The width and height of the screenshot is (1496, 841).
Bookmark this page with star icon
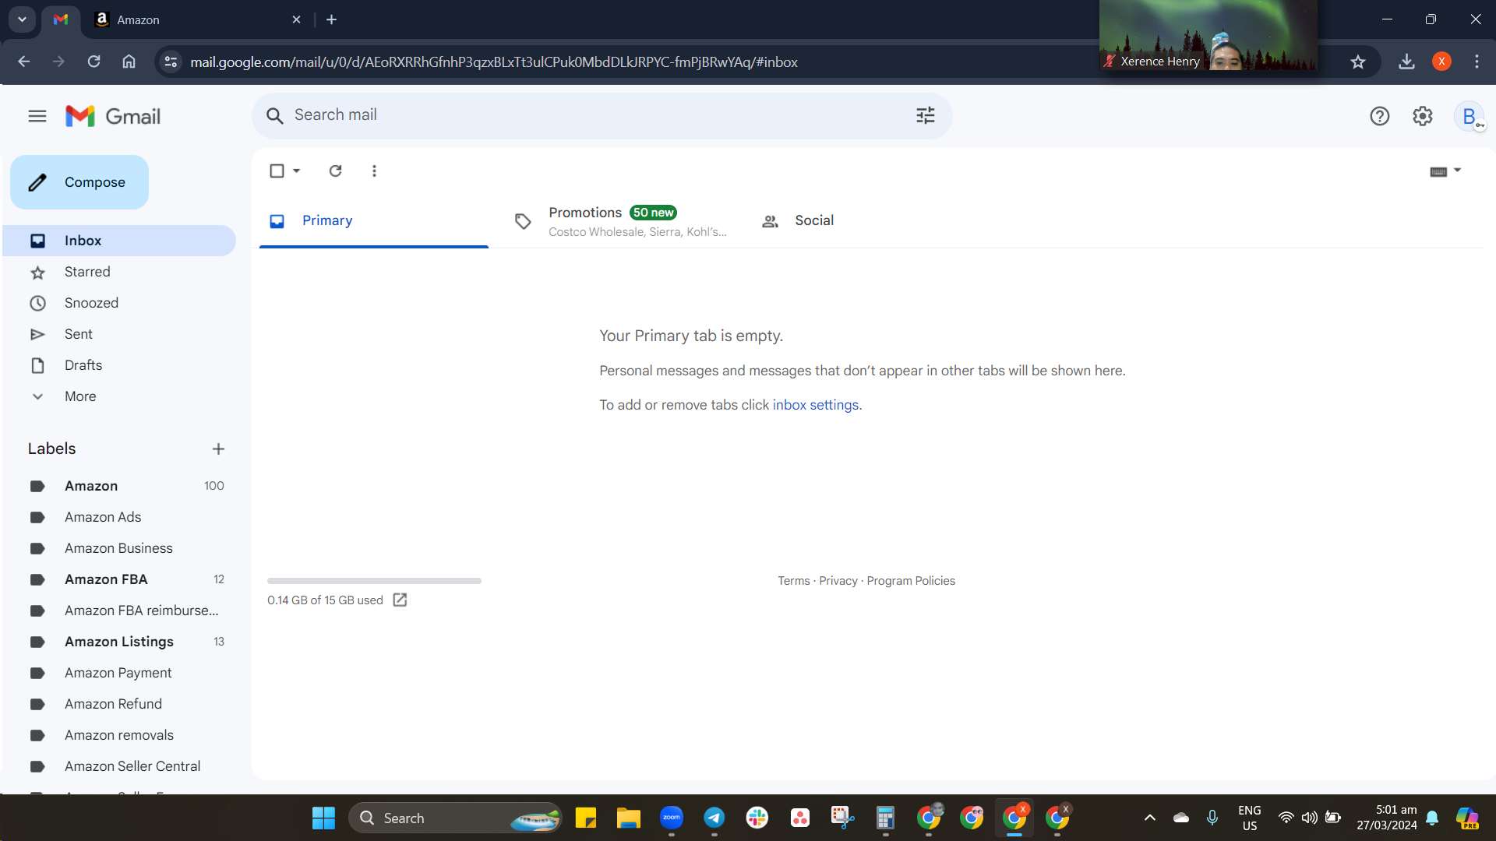1358,62
